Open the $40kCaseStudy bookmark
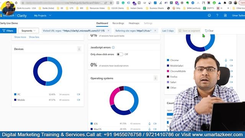This screenshot has height=138, width=245. 192,8
